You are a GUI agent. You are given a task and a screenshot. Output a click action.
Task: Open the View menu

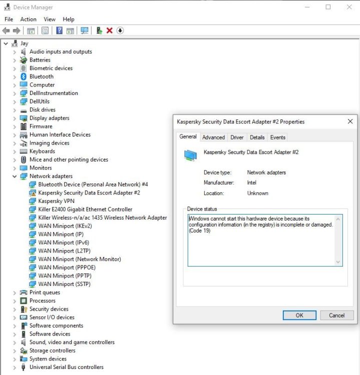[x=50, y=19]
